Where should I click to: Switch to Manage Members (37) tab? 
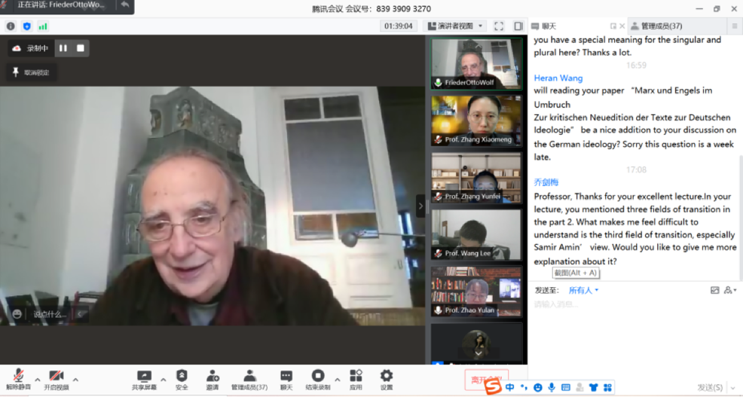tap(656, 26)
